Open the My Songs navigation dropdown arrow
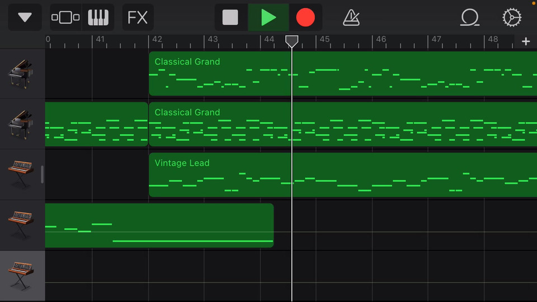 coord(25,17)
